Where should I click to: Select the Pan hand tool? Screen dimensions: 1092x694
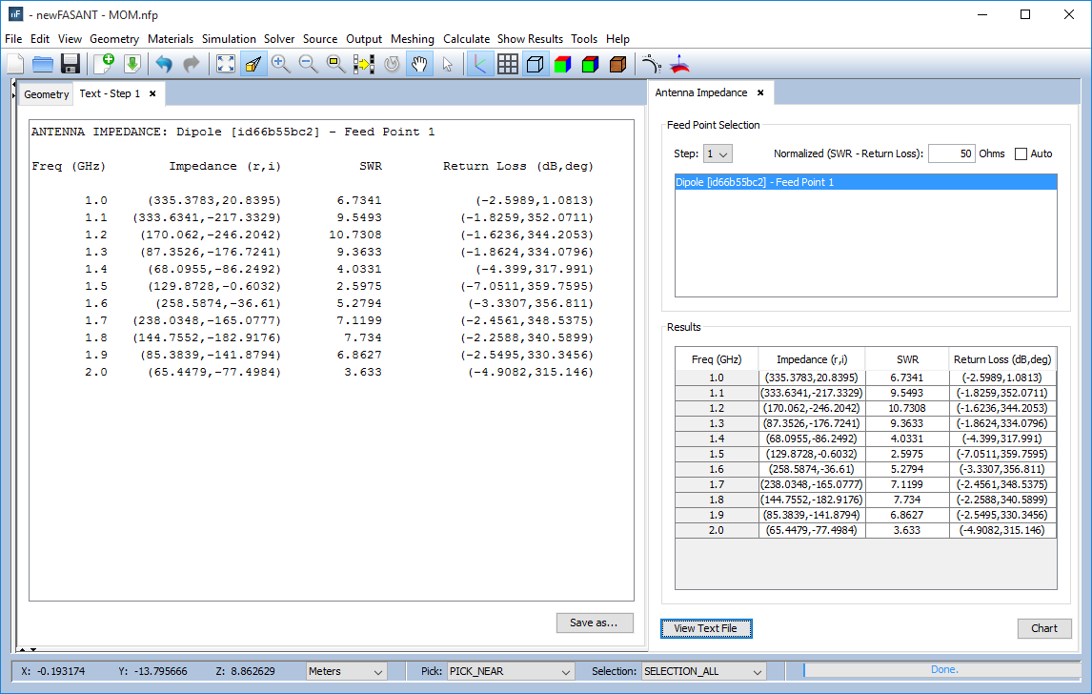pos(418,64)
